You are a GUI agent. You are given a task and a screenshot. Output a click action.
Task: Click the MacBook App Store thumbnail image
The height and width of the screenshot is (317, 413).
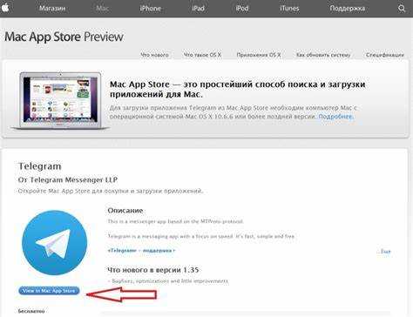pyautogui.click(x=60, y=100)
